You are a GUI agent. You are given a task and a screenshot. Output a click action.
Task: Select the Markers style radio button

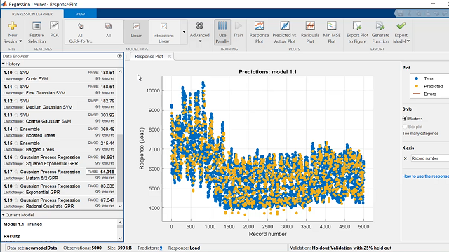[405, 118]
